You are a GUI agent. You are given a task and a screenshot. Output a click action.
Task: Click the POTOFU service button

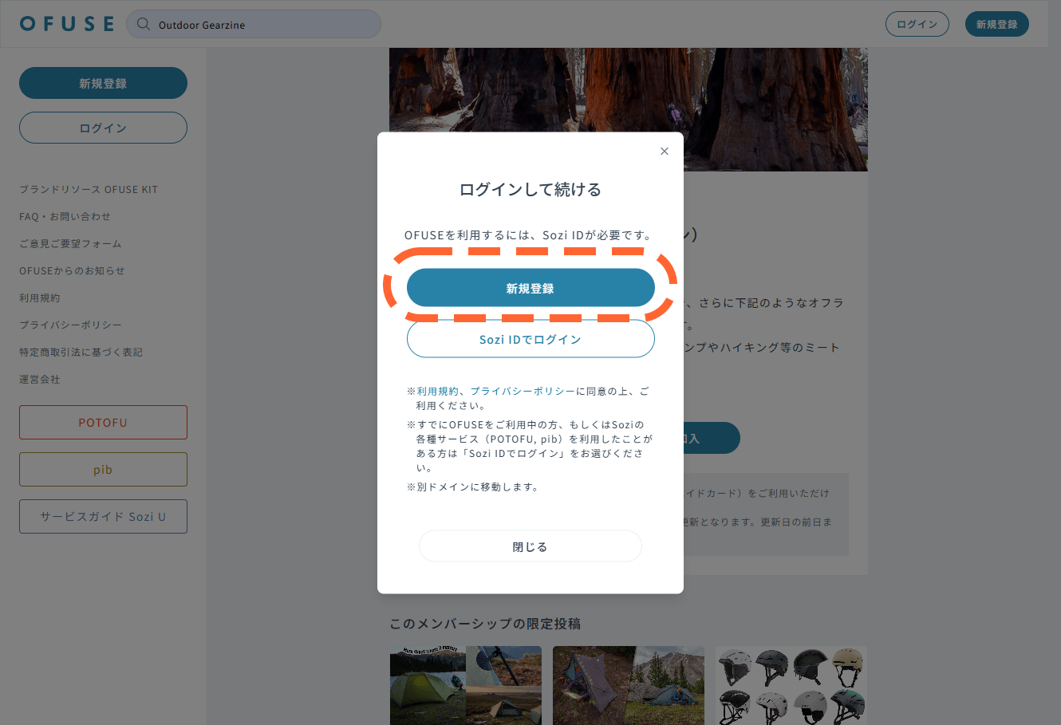coord(103,423)
